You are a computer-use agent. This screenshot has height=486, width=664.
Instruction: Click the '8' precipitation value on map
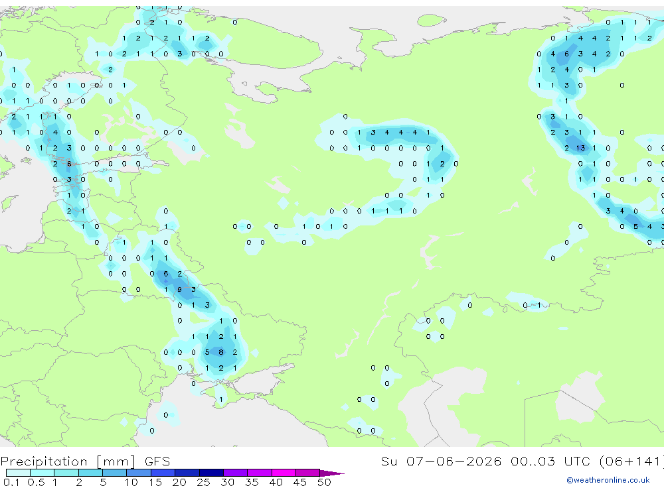(220, 352)
